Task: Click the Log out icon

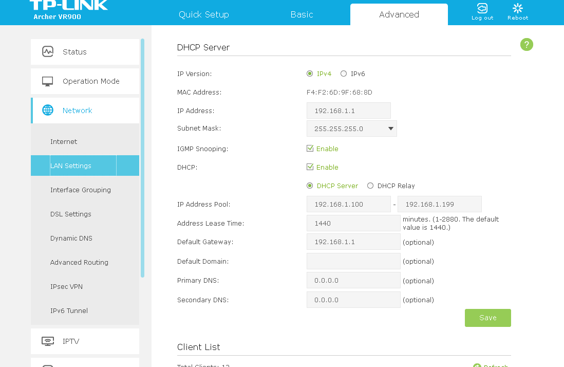Action: point(482,8)
